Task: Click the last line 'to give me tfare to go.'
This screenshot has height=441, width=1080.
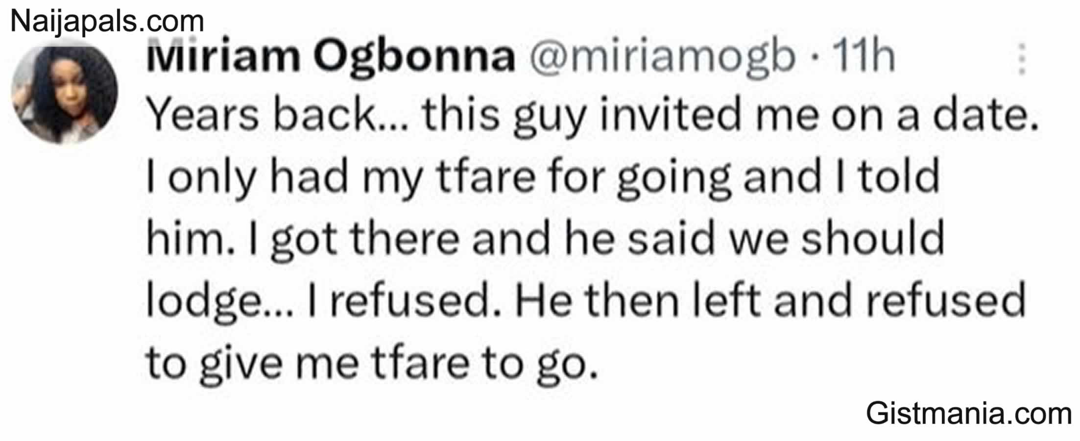Action: point(372,364)
